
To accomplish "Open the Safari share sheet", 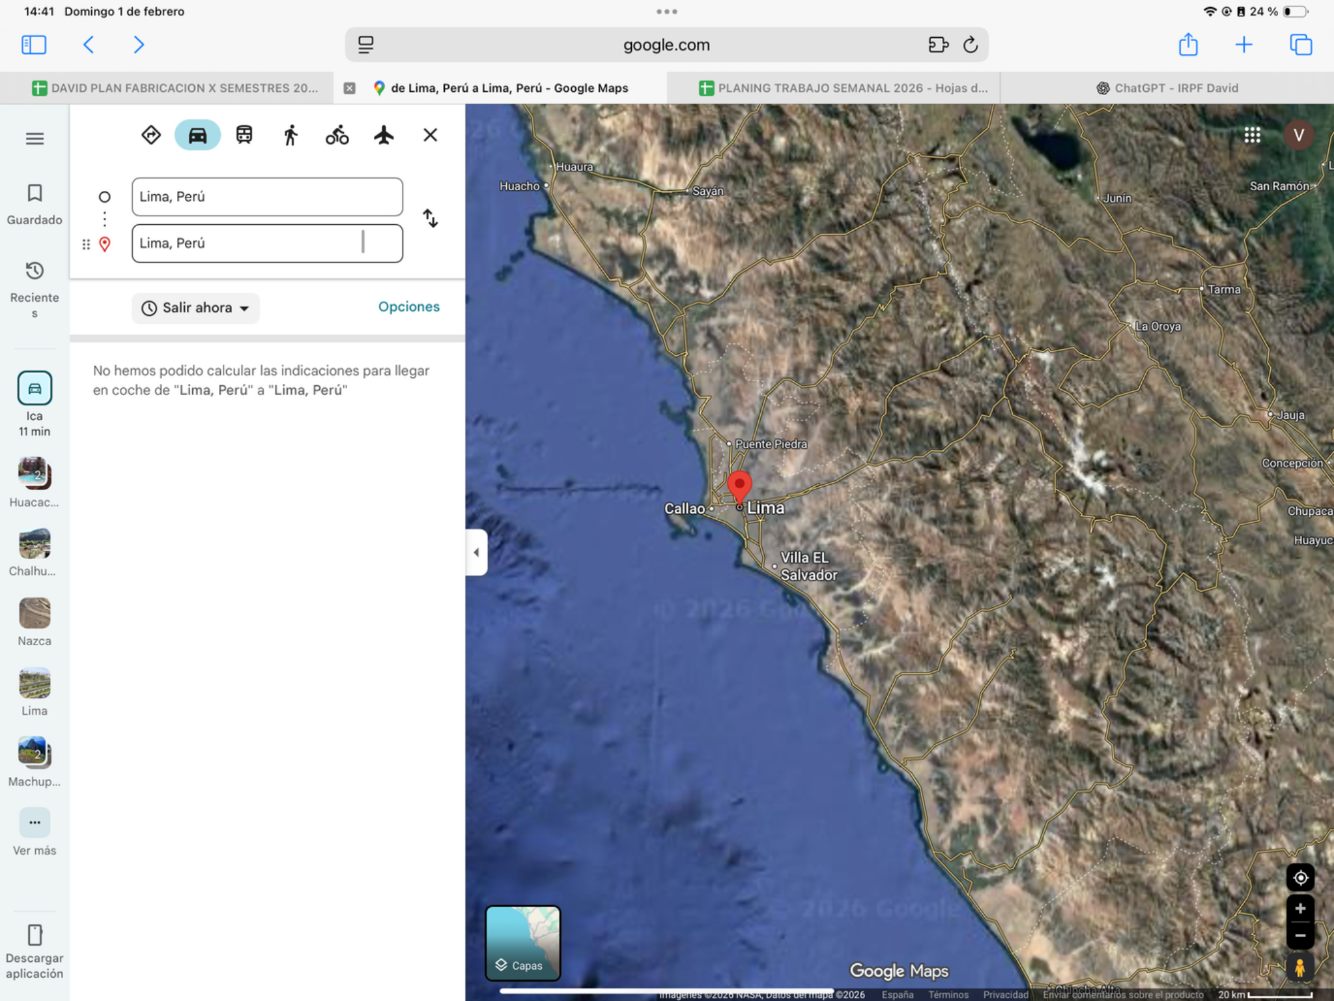I will click(x=1188, y=44).
